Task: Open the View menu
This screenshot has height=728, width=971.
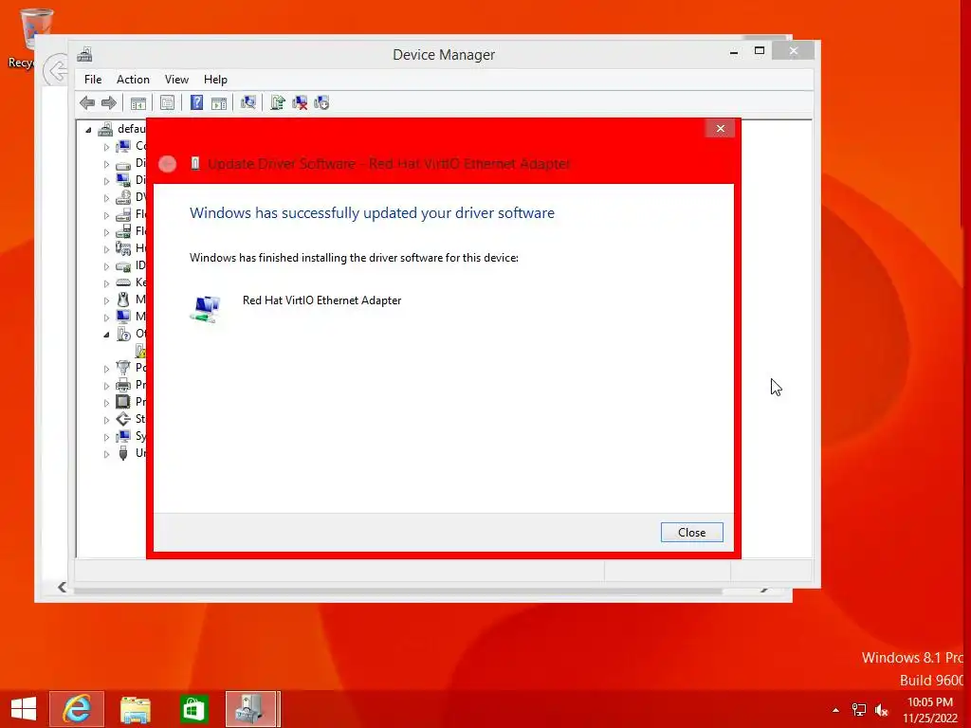Action: [x=176, y=80]
